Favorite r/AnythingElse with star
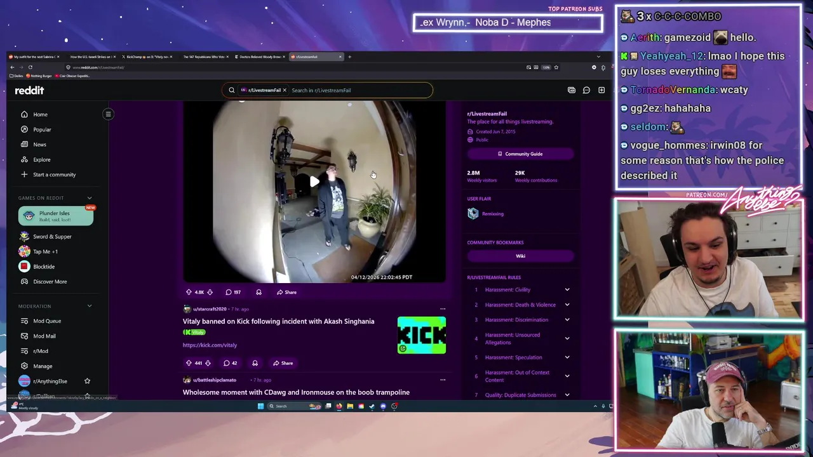 (x=87, y=381)
